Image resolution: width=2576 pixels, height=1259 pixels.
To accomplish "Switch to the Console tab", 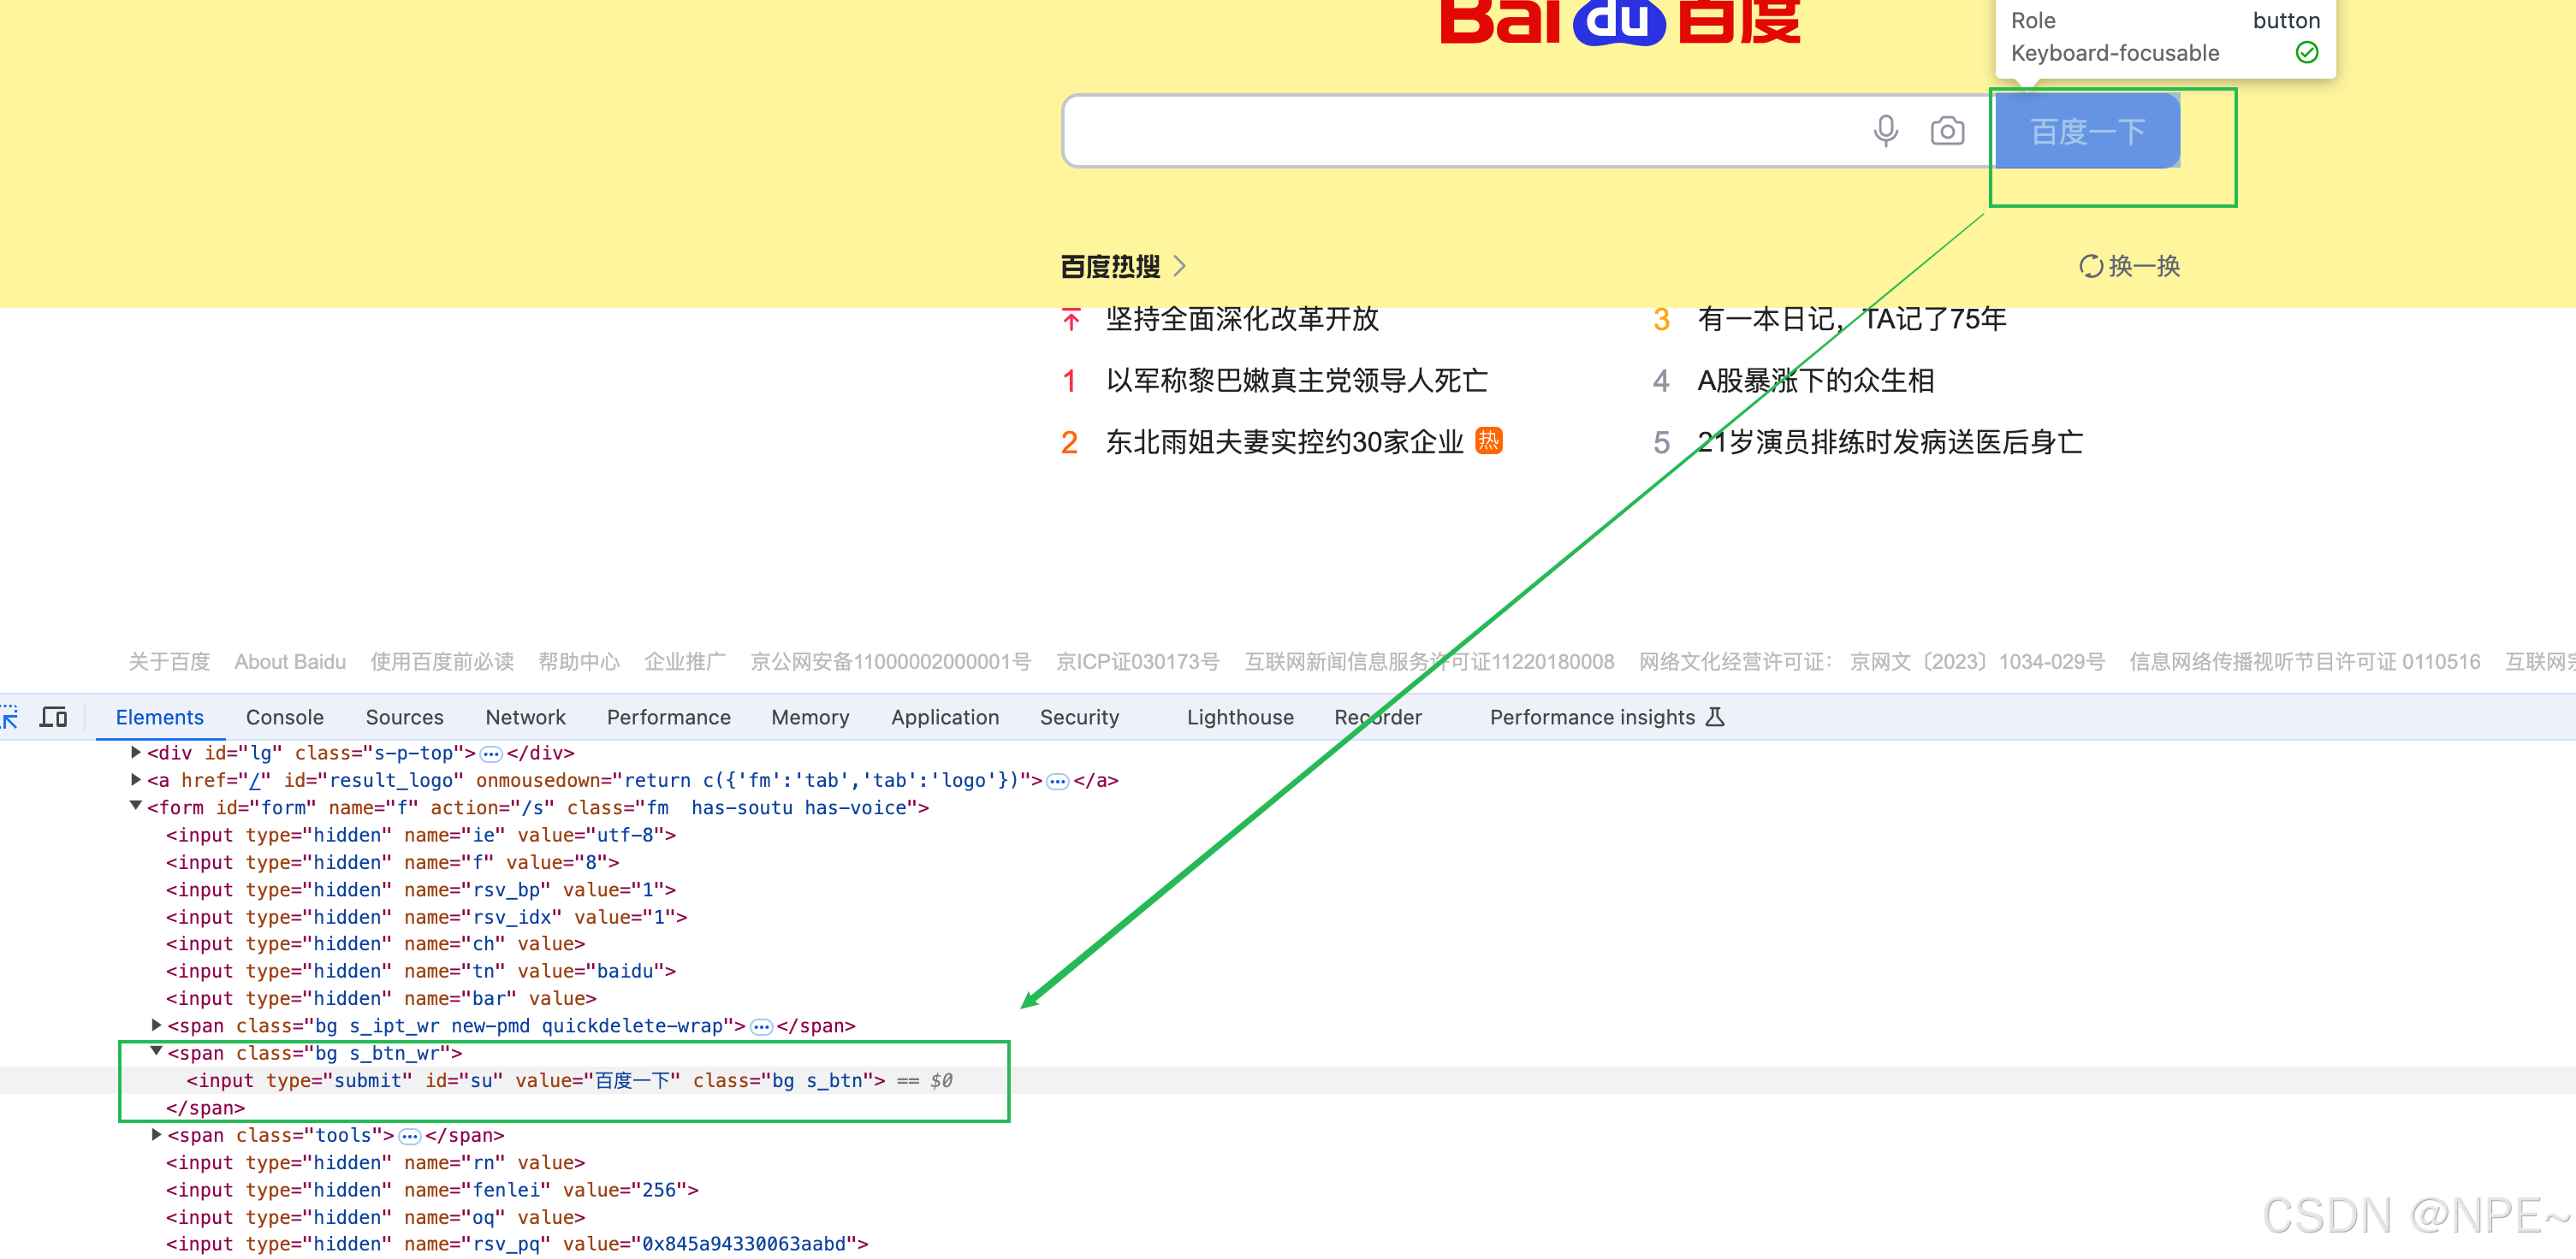I will point(284,717).
